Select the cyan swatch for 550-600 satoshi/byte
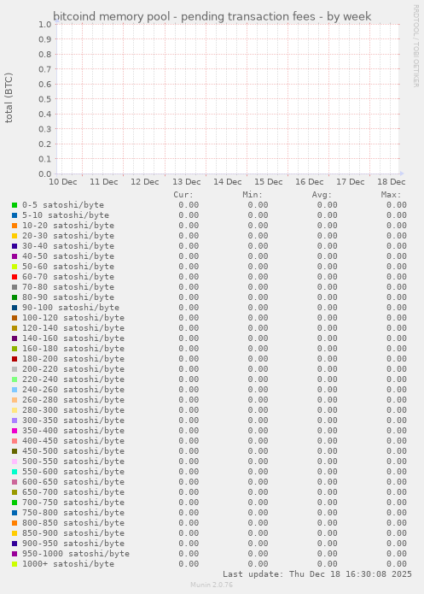Screen dimensions: 424x594 pyautogui.click(x=15, y=472)
